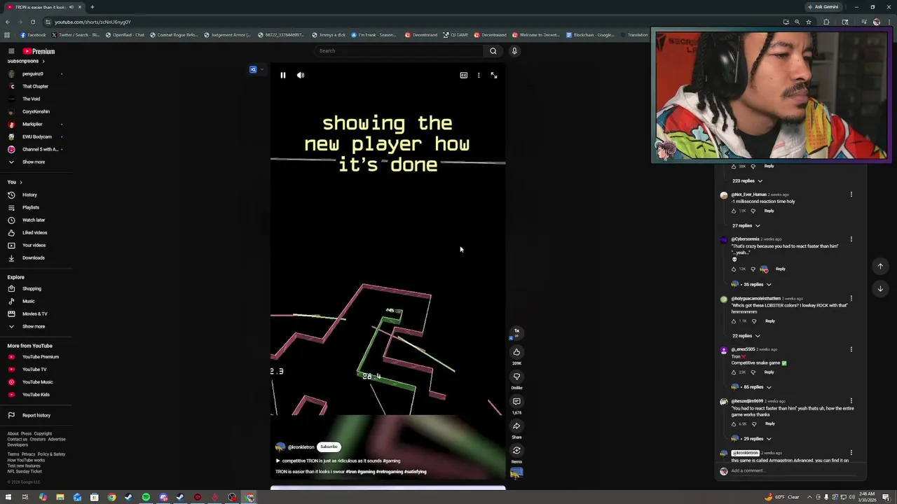
Task: Open the penguinz0 subscription
Action: point(34,73)
